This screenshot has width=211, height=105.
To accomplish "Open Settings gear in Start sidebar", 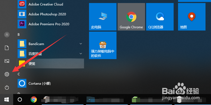I will tap(7, 74).
